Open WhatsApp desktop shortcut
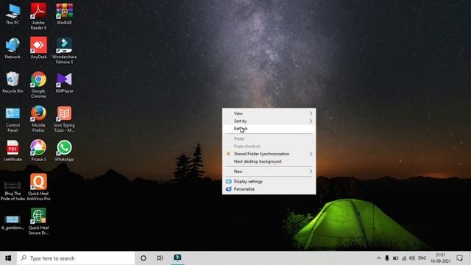Screen dimensions: 471x265 [x=64, y=151]
